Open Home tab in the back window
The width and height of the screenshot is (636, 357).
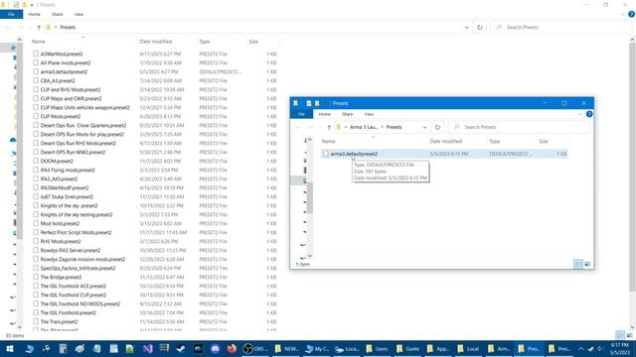[35, 14]
